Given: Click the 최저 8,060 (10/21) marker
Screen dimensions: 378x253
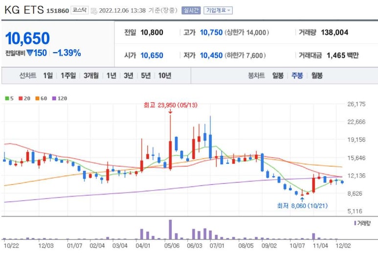Looking at the screenshot, I should tap(302, 206).
